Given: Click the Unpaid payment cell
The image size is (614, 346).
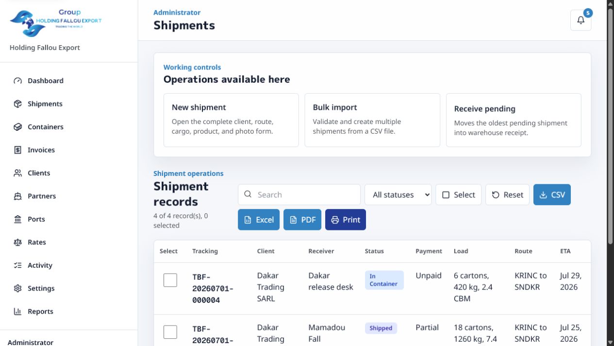Looking at the screenshot, I should point(429,276).
